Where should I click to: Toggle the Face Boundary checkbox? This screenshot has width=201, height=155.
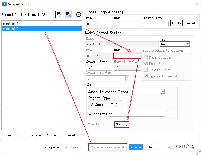tap(145, 57)
